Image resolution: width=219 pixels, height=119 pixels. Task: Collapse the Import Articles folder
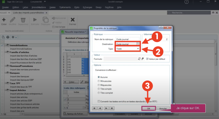5,90
